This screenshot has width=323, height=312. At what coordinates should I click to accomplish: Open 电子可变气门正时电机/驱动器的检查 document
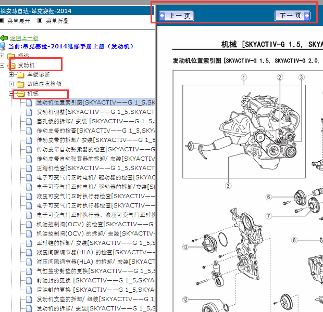(96, 177)
